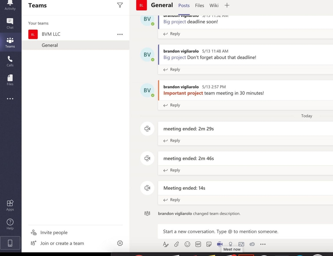Go to the Calls section
The image size is (333, 256).
pyautogui.click(x=10, y=61)
